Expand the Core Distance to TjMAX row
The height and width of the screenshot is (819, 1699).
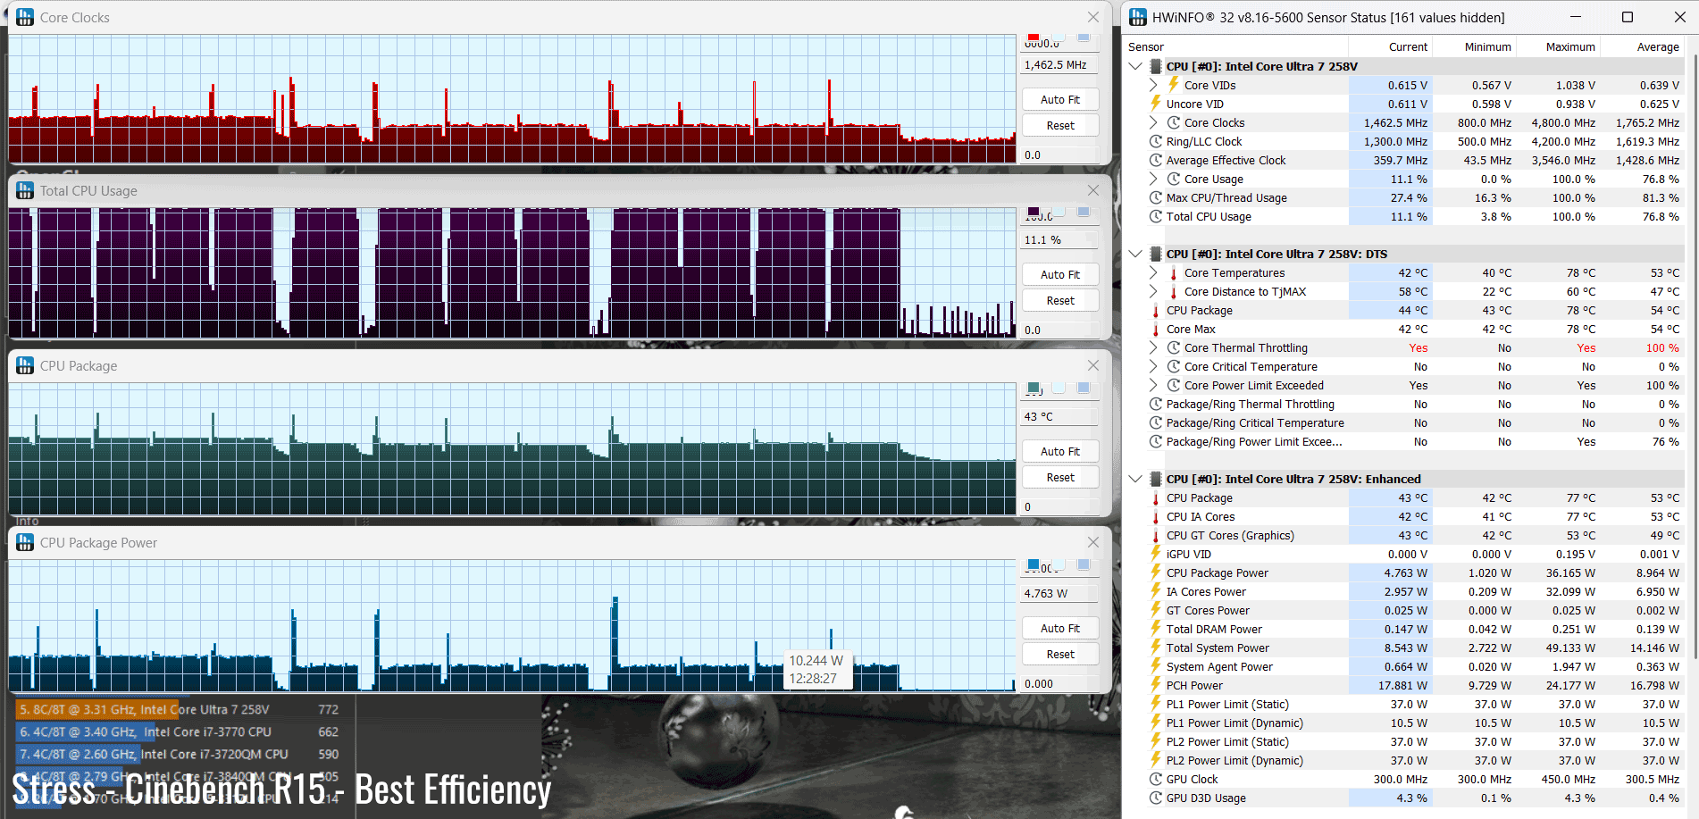pyautogui.click(x=1153, y=291)
